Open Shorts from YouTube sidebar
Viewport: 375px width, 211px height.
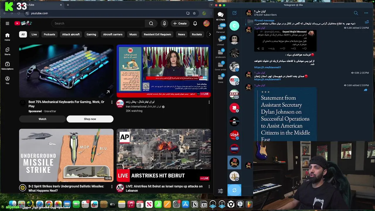(7, 51)
